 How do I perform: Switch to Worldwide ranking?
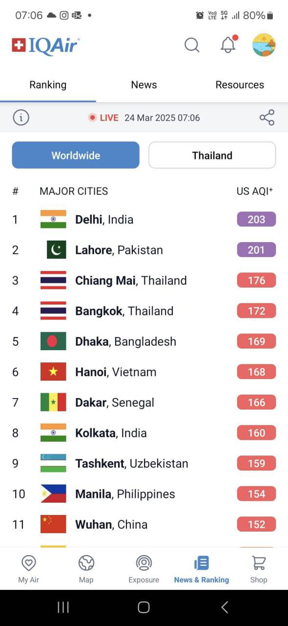76,155
